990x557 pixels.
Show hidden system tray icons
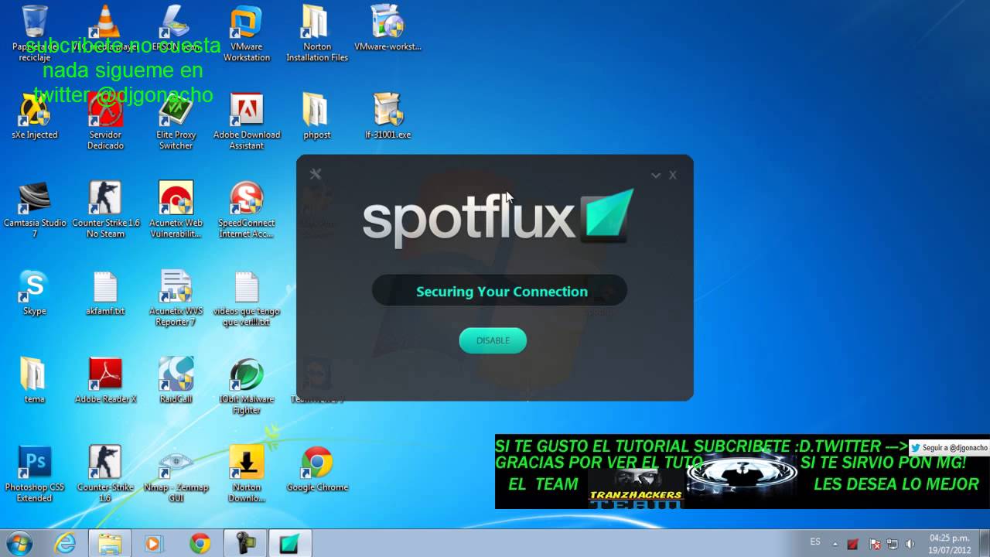pos(836,544)
